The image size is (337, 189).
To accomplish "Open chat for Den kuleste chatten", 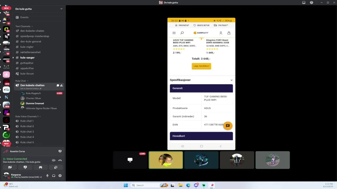I will (x=58, y=85).
